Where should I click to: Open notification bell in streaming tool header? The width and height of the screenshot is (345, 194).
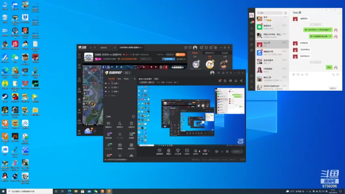point(235,81)
